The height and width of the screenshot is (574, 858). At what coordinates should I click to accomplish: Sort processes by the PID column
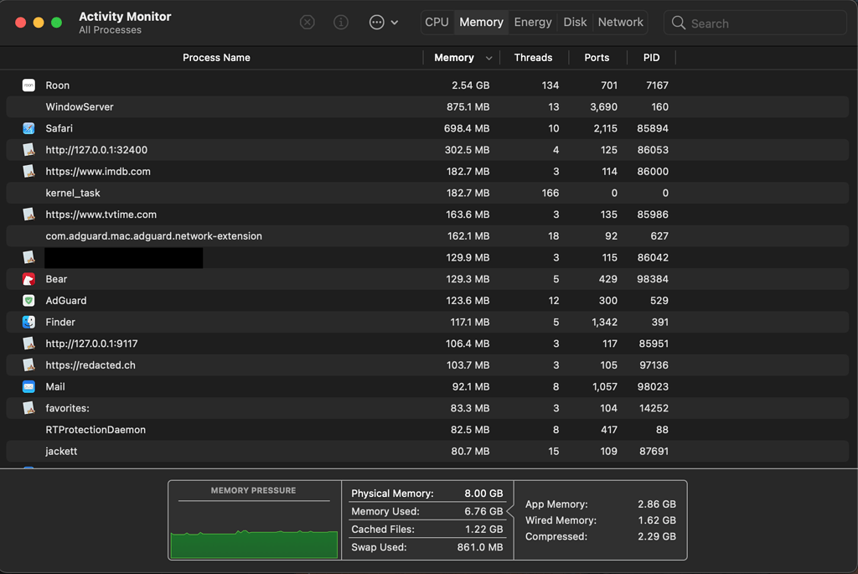coord(651,57)
